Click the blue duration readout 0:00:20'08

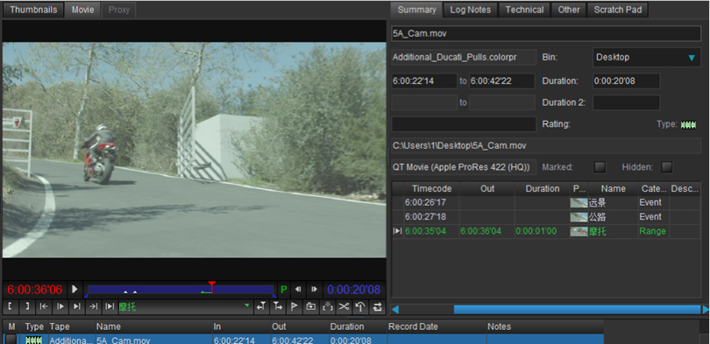(x=354, y=290)
